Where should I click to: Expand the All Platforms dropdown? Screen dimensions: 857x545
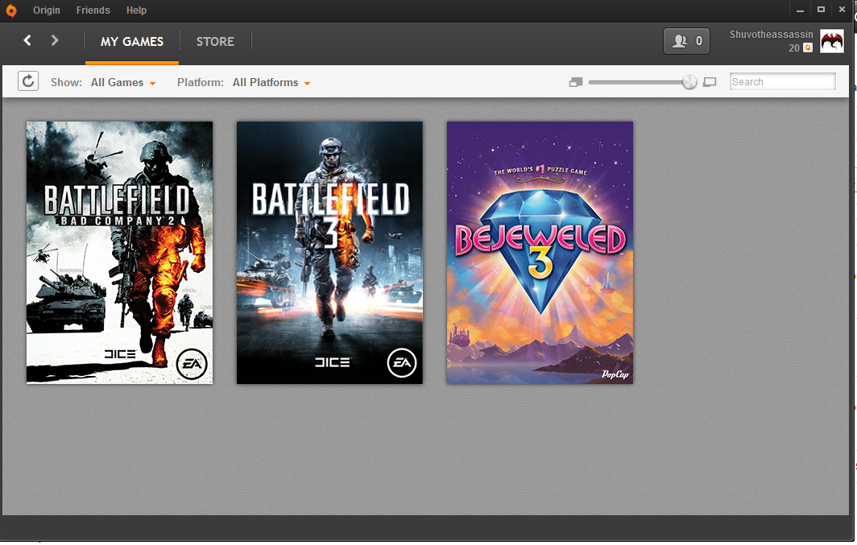tap(271, 82)
